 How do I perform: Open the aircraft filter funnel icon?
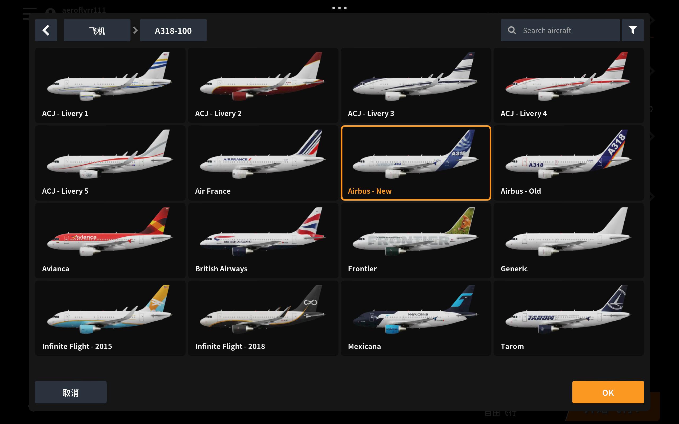tap(632, 30)
